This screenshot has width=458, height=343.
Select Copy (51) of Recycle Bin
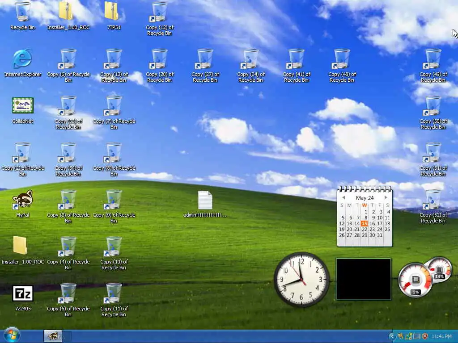(433, 159)
